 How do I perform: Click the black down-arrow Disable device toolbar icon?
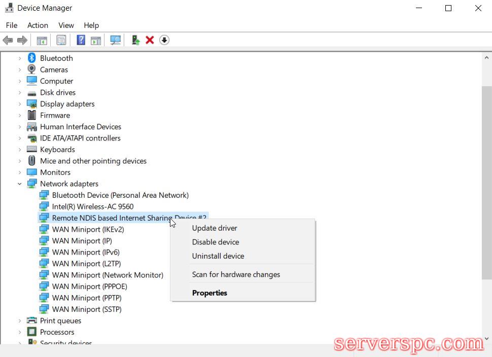click(164, 40)
